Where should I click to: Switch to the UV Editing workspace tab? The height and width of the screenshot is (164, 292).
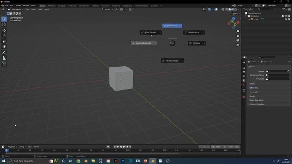pyautogui.click(x=72, y=6)
